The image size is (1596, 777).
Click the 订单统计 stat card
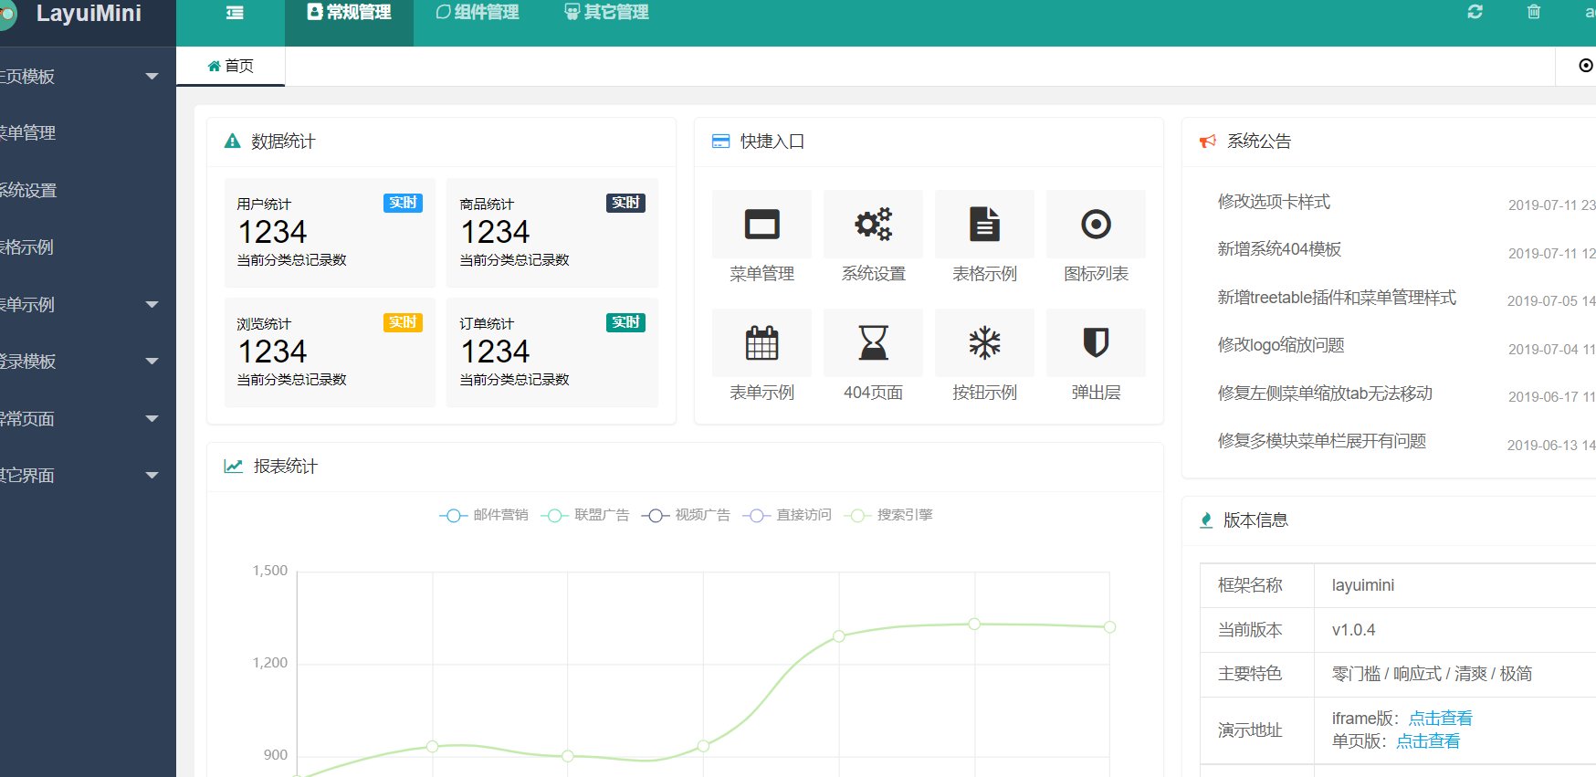tap(552, 352)
